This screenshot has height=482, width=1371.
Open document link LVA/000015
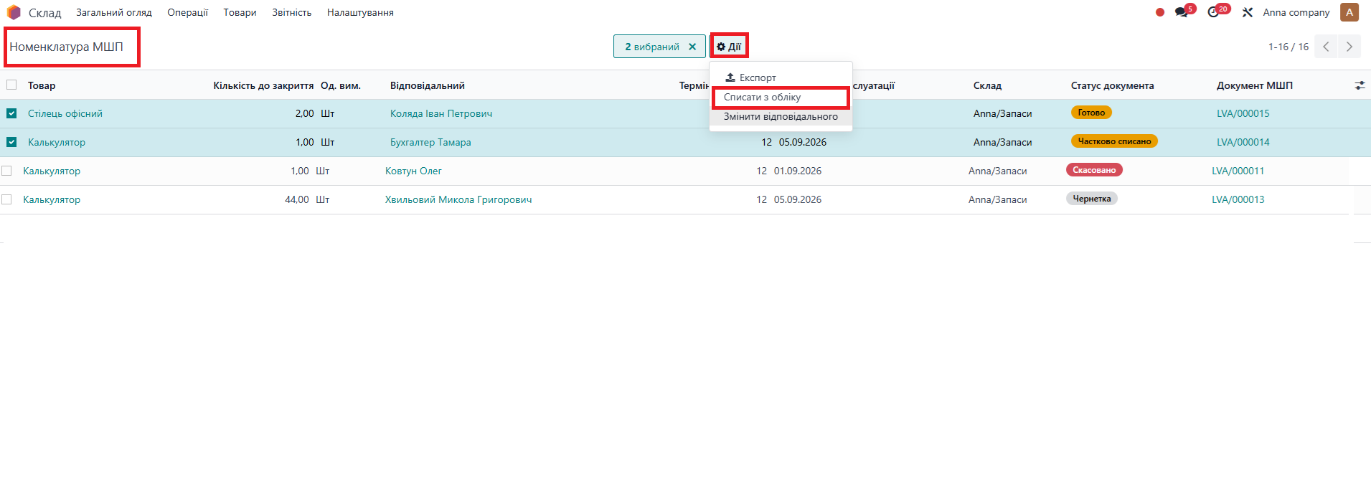click(1243, 113)
